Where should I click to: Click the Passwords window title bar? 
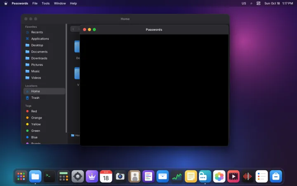click(154, 30)
